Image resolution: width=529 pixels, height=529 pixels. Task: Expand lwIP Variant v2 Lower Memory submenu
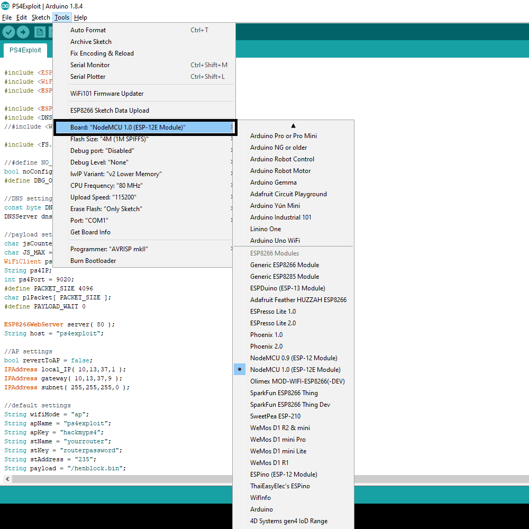click(x=144, y=174)
